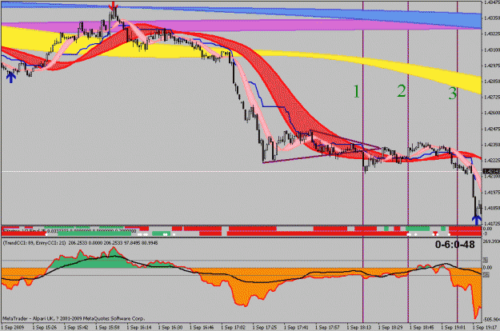Image resolution: width=500 pixels, height=331 pixels.
Task: Click the 1 Sep 19:01 time label
Action: [453, 327]
